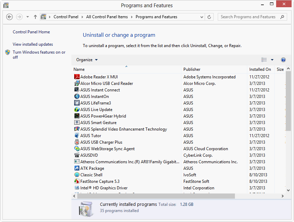Viewport: 294px width, 222px height.
Task: Expand the breadcrumb arrow after All Control Panel Items
Action: (x=132, y=17)
